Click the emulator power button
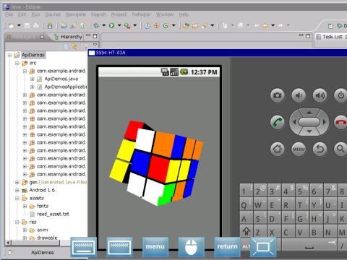 pyautogui.click(x=340, y=95)
